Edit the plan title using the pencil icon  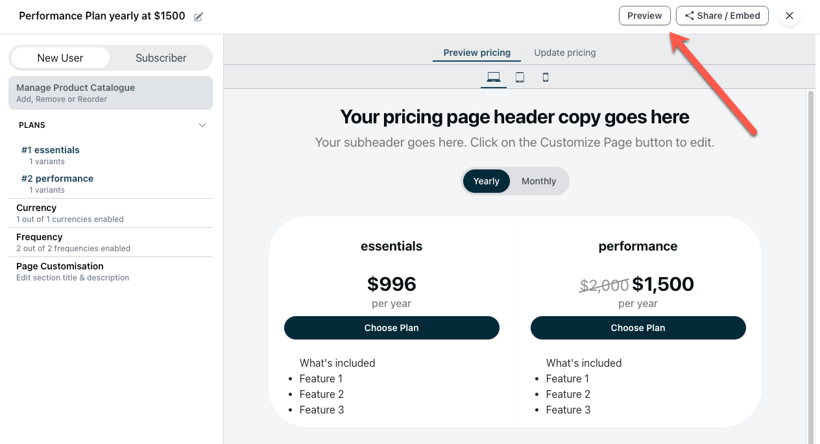[x=198, y=16]
